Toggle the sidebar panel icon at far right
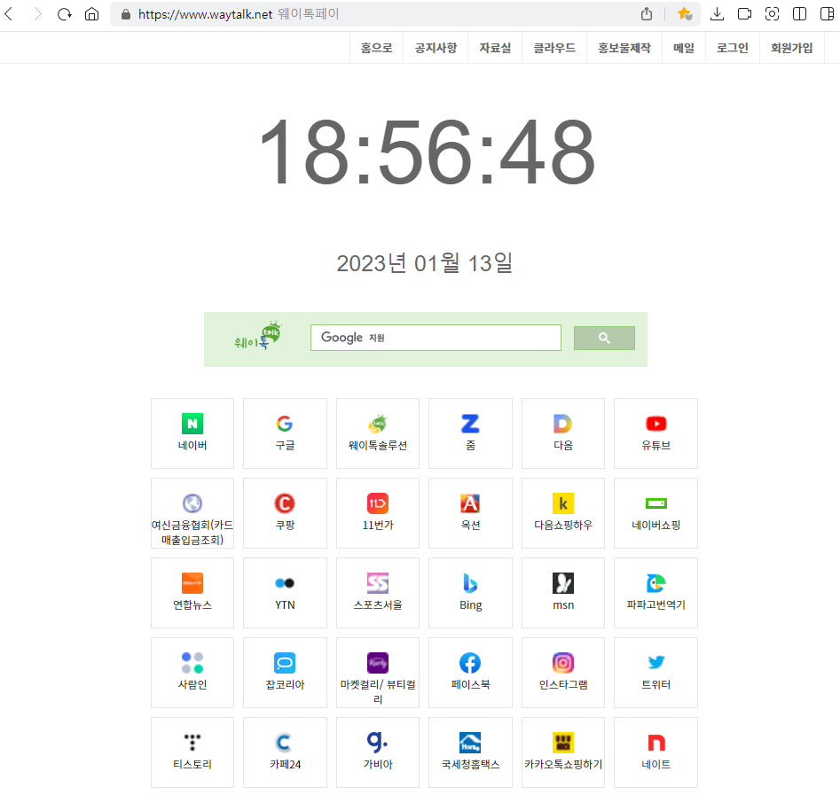This screenshot has width=840, height=795. pyautogui.click(x=828, y=14)
